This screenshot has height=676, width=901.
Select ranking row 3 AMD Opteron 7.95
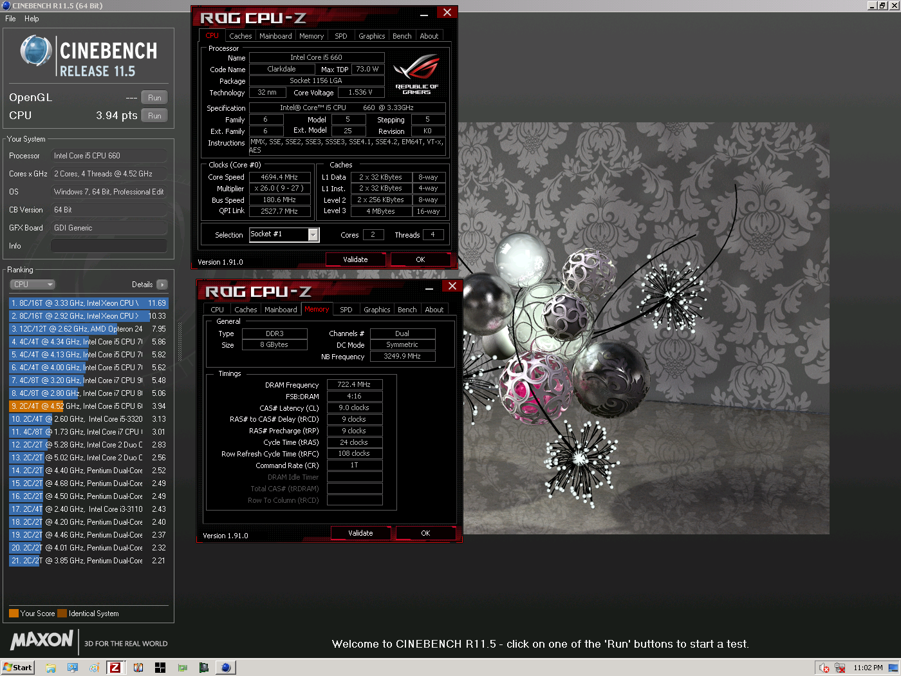point(89,329)
